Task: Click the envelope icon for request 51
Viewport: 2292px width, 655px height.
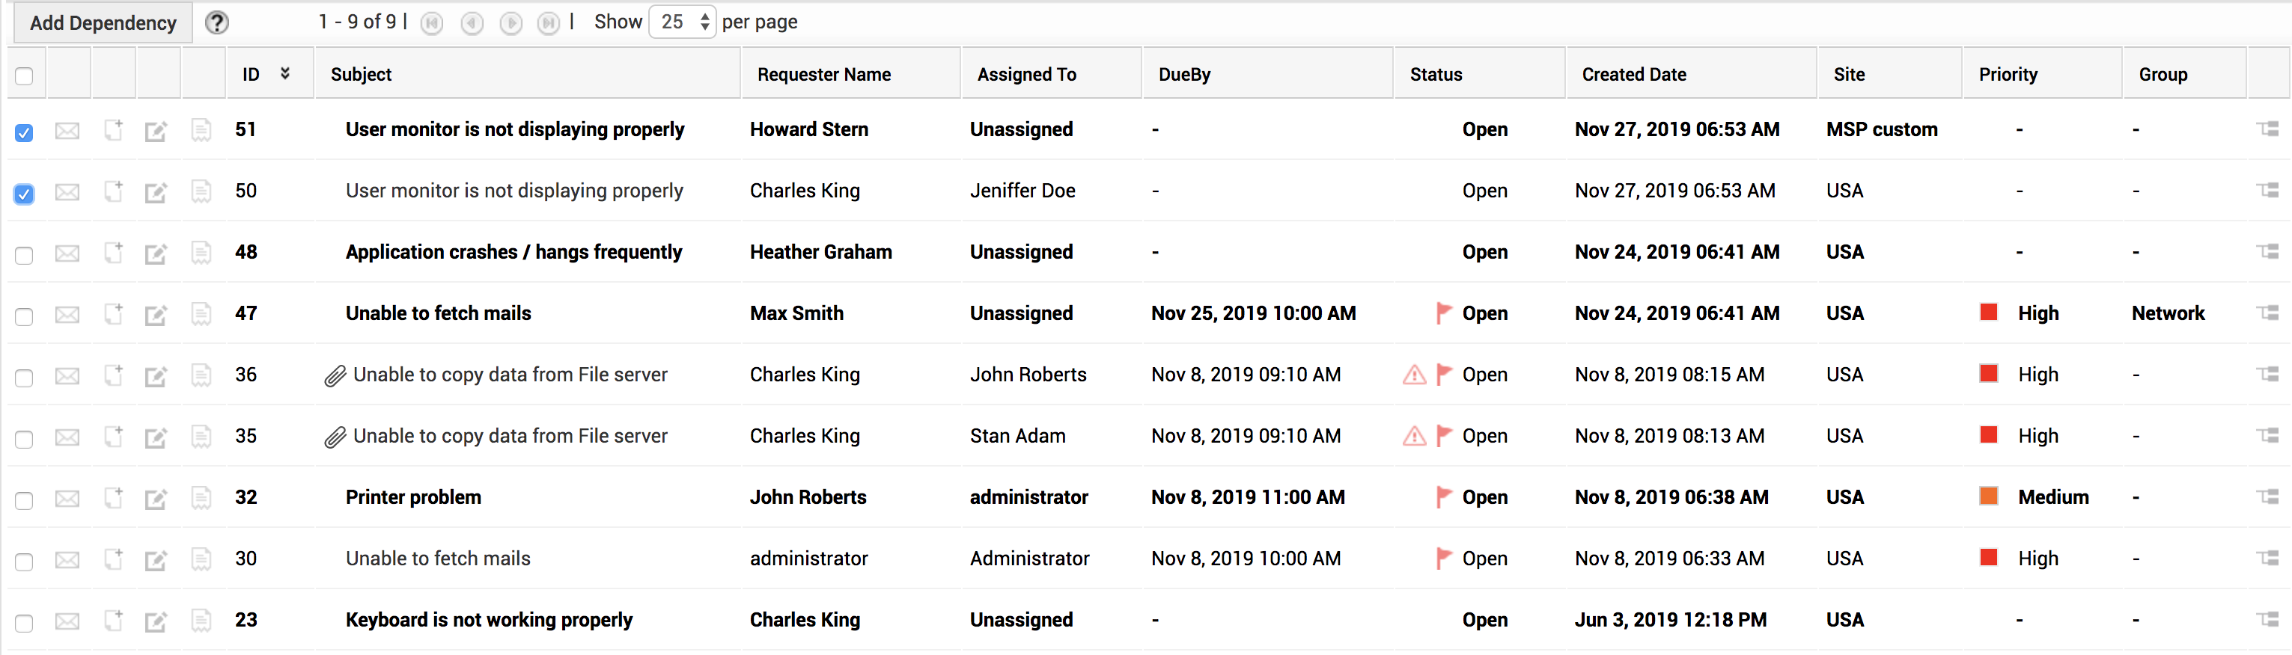Action: (x=67, y=132)
